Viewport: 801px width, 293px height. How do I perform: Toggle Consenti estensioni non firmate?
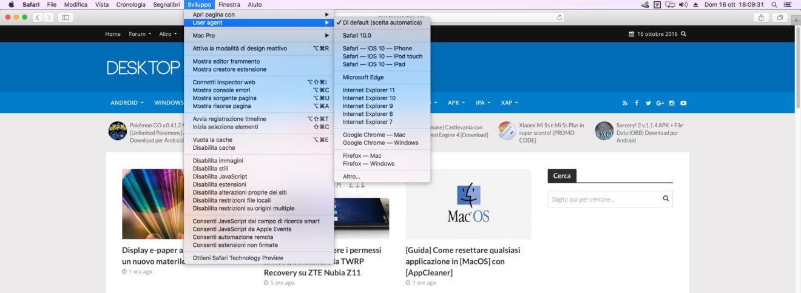pyautogui.click(x=259, y=245)
